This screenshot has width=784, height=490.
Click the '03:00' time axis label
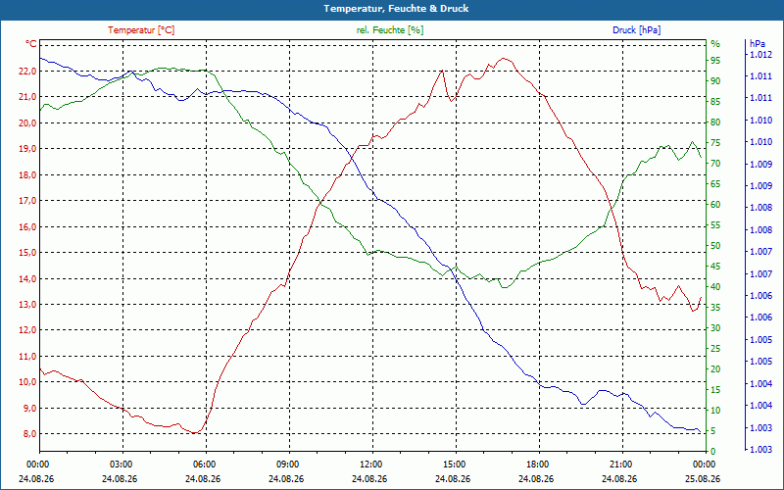click(x=122, y=464)
